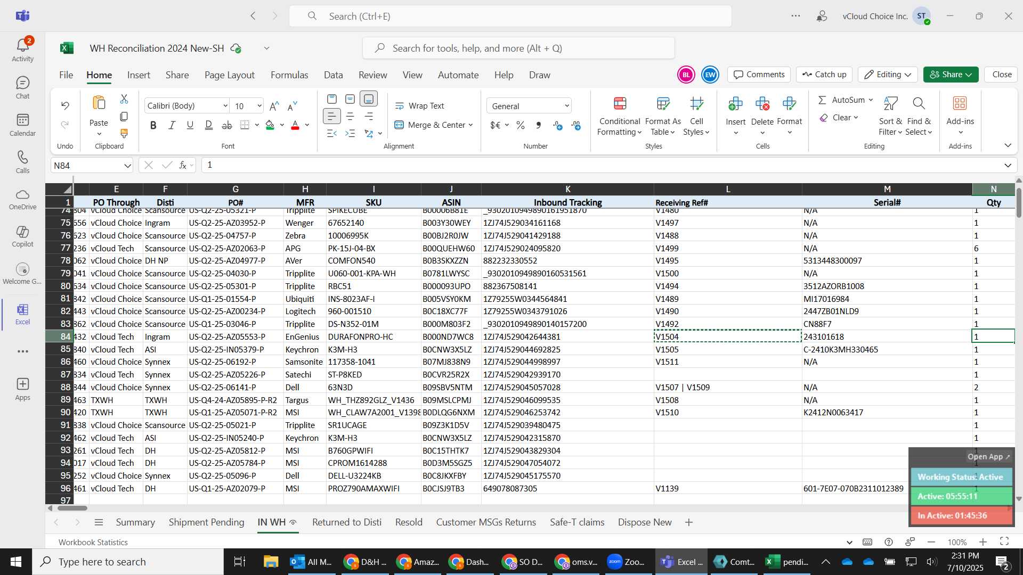Click the Decrease Indent icon

331,133
